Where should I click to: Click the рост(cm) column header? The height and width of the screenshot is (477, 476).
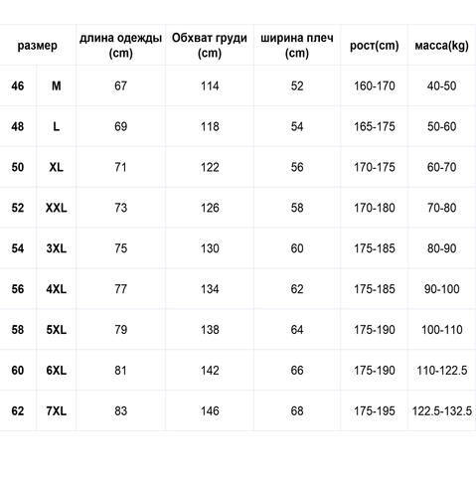[375, 46]
